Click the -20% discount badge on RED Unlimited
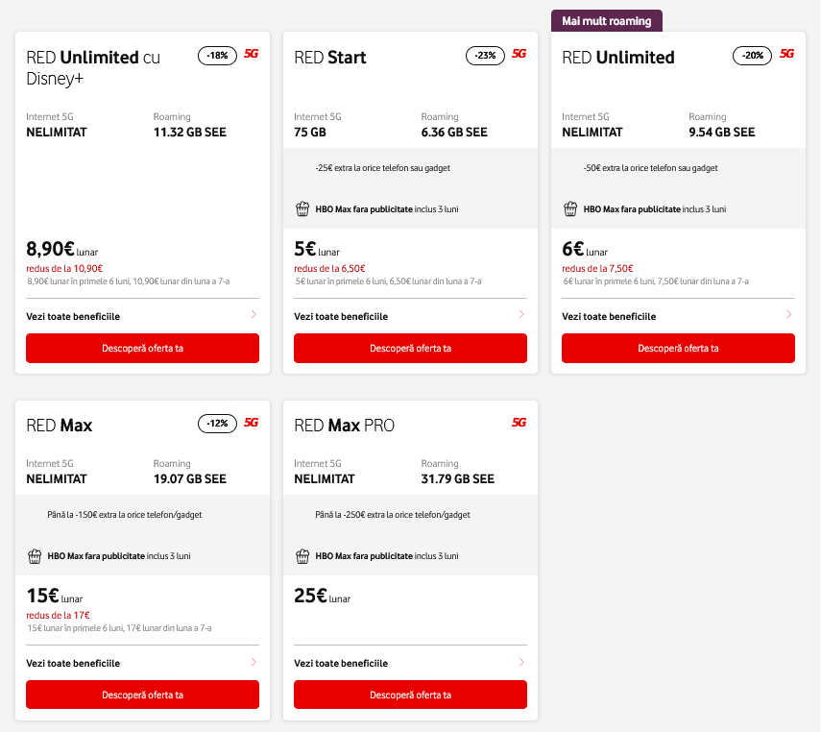 coord(753,56)
